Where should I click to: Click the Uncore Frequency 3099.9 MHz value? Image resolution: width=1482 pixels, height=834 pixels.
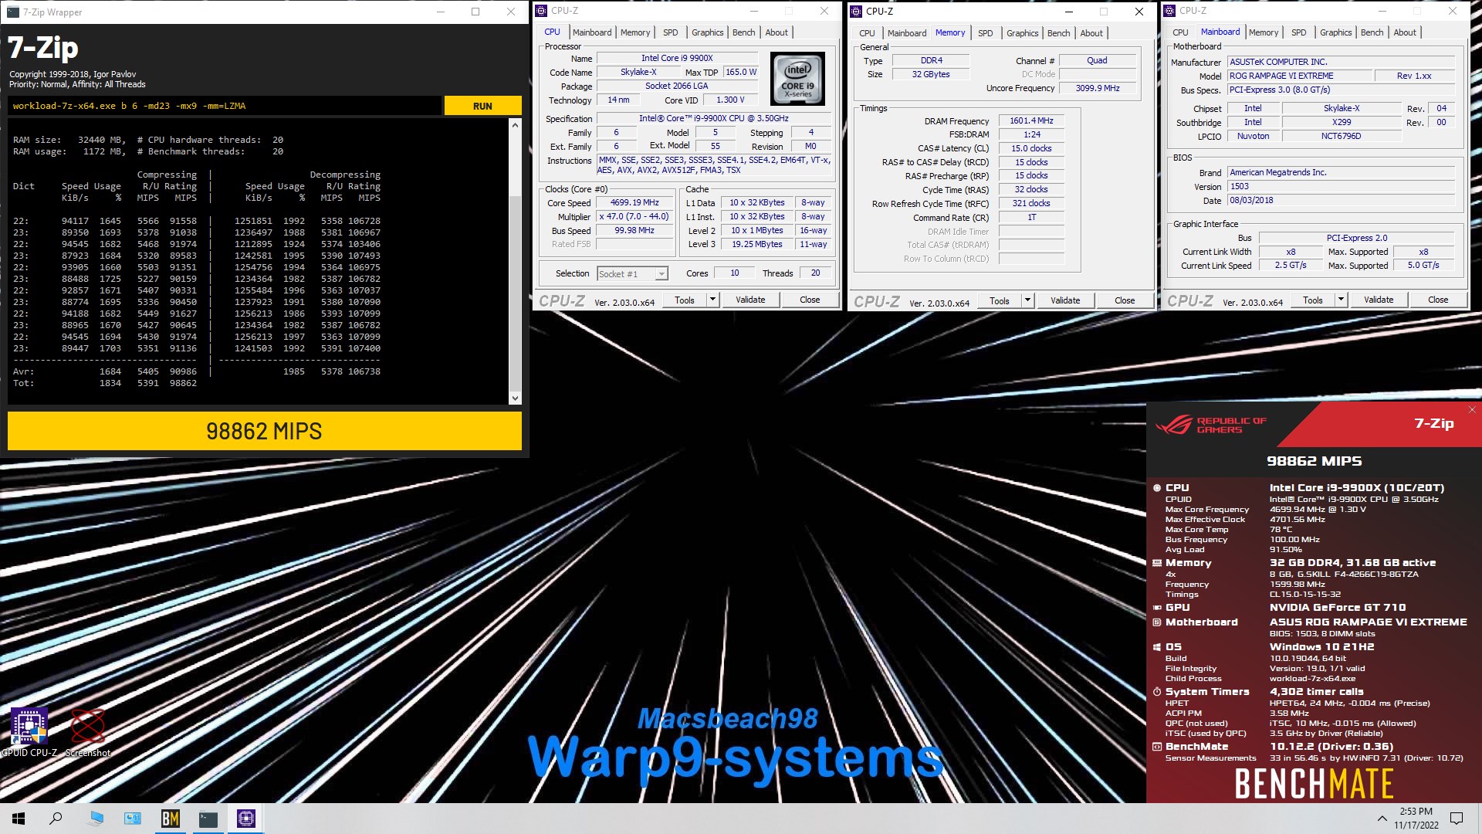pos(1098,88)
